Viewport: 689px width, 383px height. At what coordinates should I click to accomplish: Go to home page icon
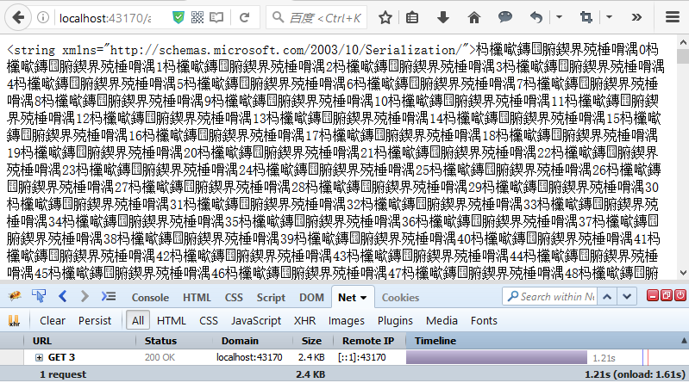click(473, 17)
